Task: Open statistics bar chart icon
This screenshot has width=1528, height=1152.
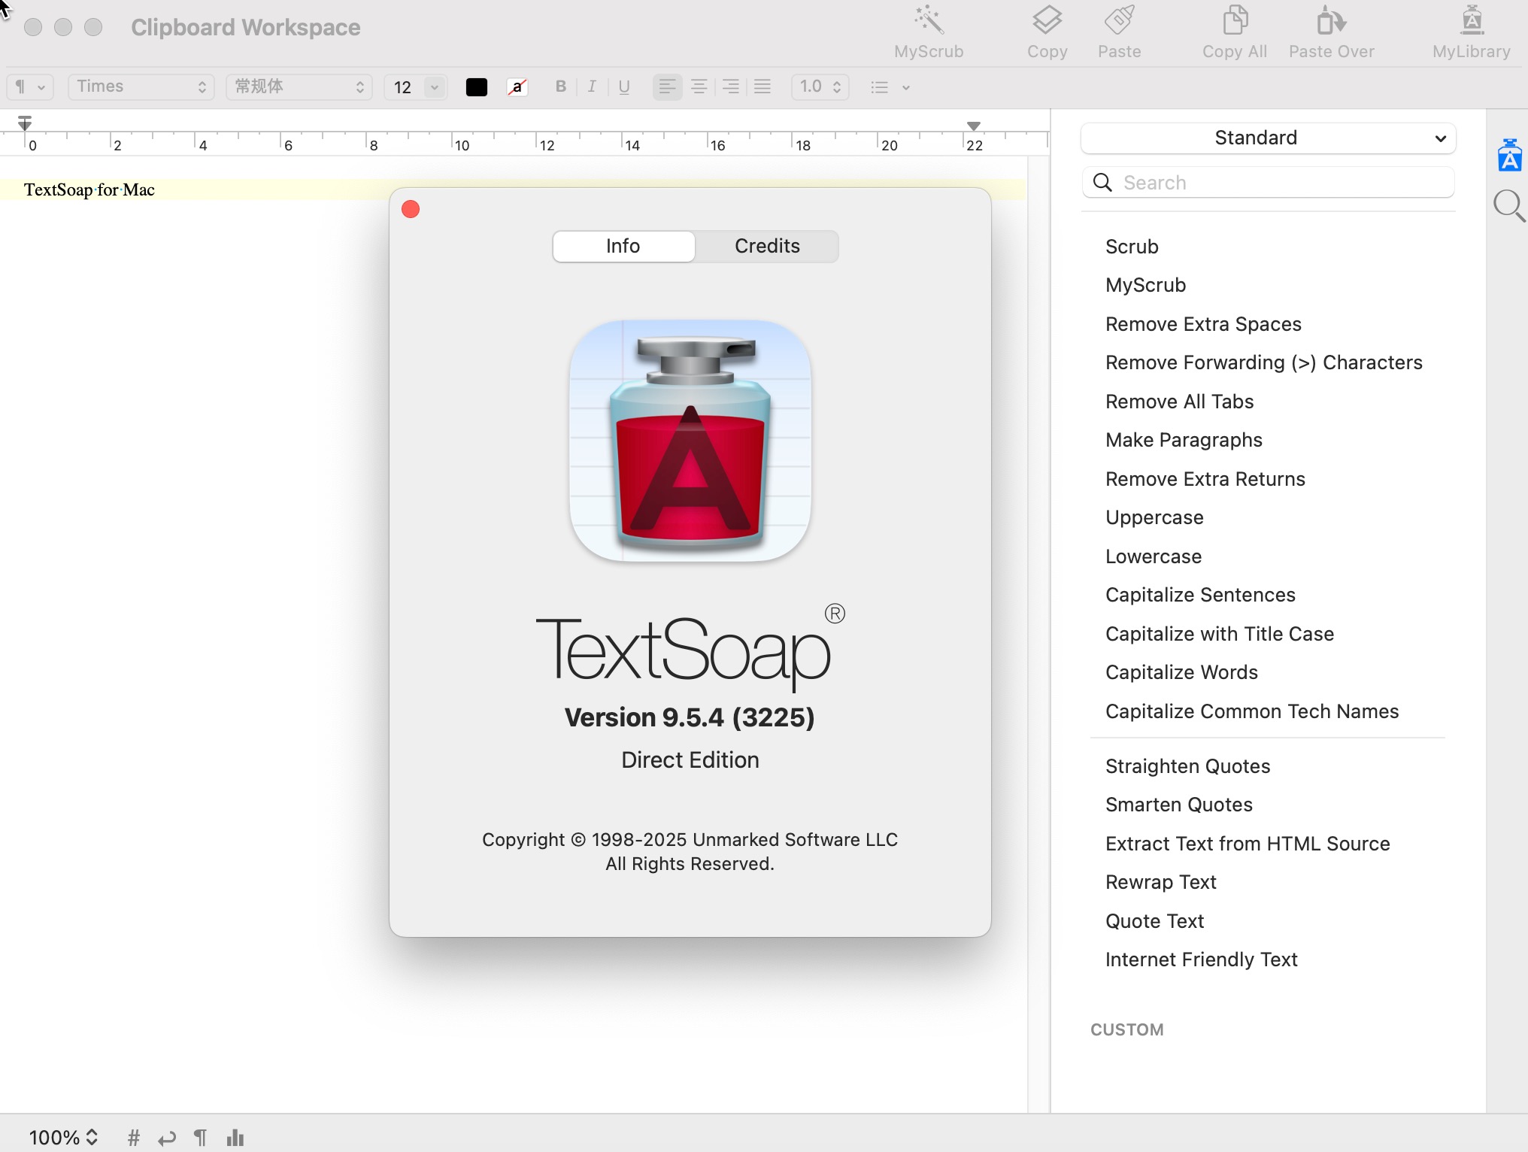Action: point(235,1137)
